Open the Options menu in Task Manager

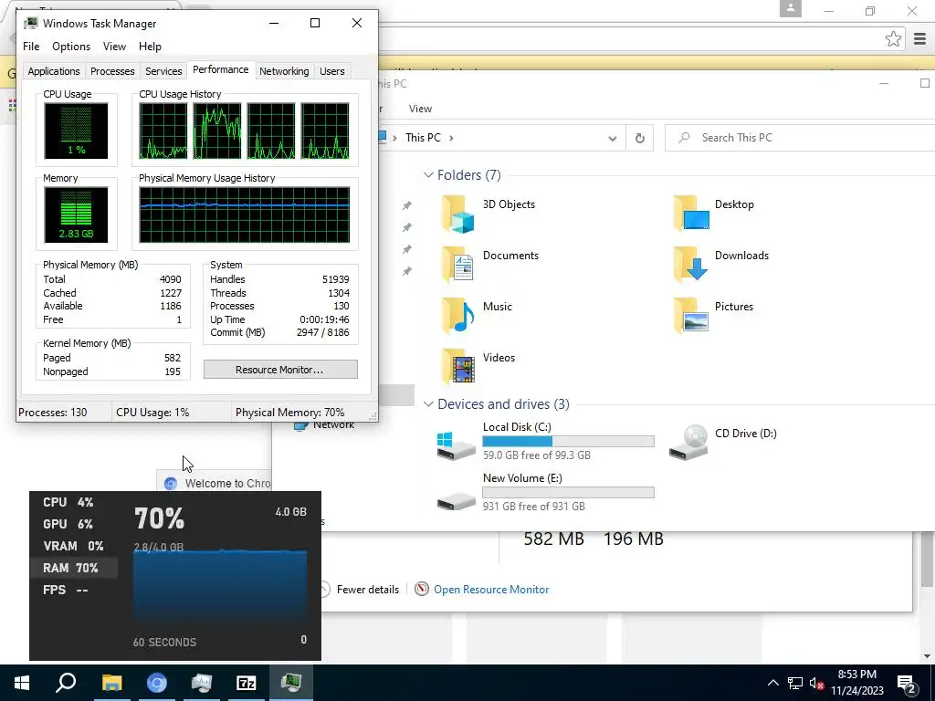71,47
